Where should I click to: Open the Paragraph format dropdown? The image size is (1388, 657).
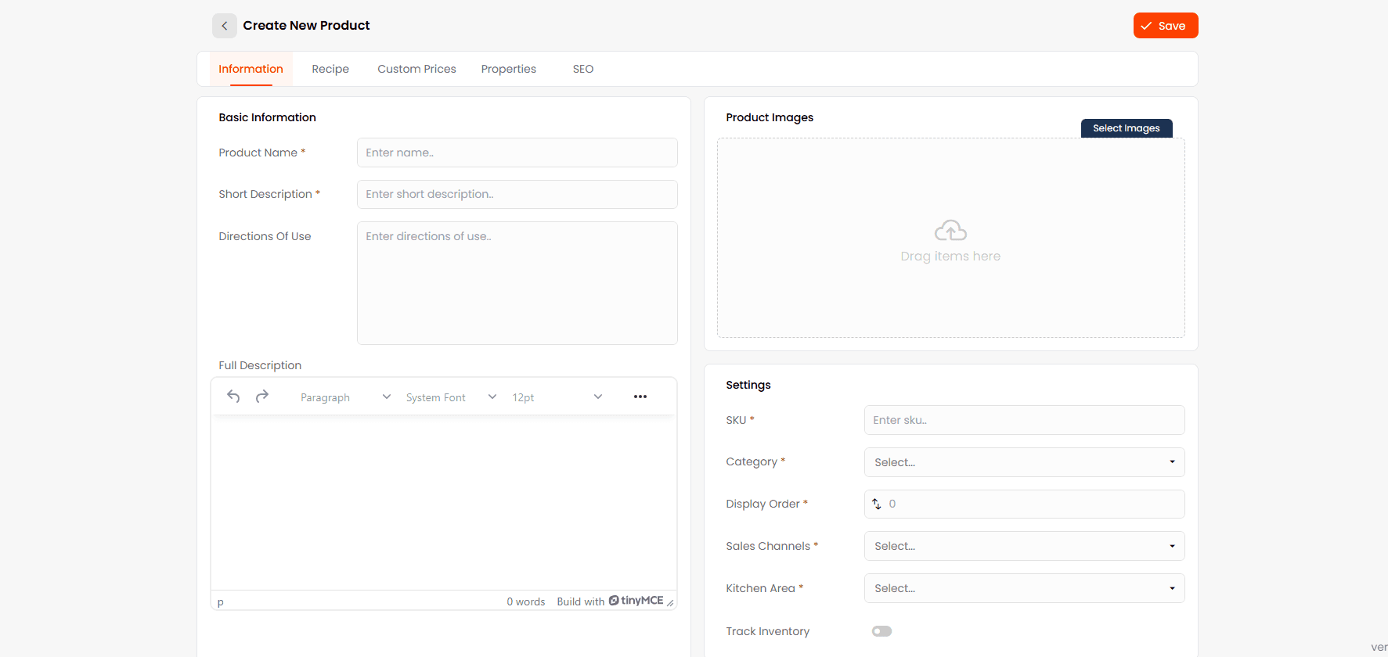344,397
